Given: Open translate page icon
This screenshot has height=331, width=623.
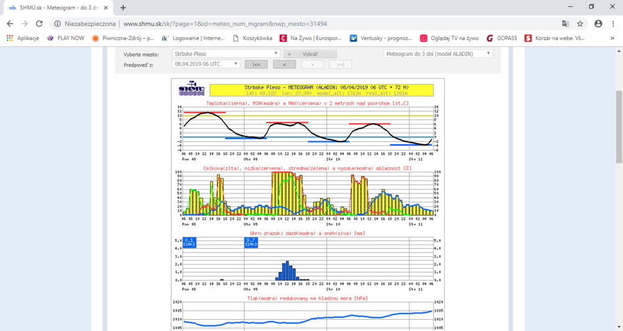Looking at the screenshot, I should (x=566, y=24).
